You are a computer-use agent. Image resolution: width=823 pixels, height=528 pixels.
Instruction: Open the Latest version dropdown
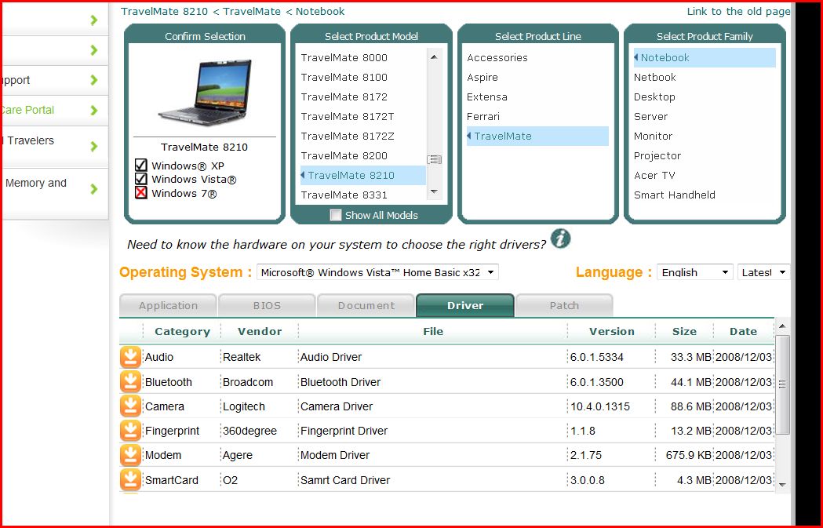point(763,272)
